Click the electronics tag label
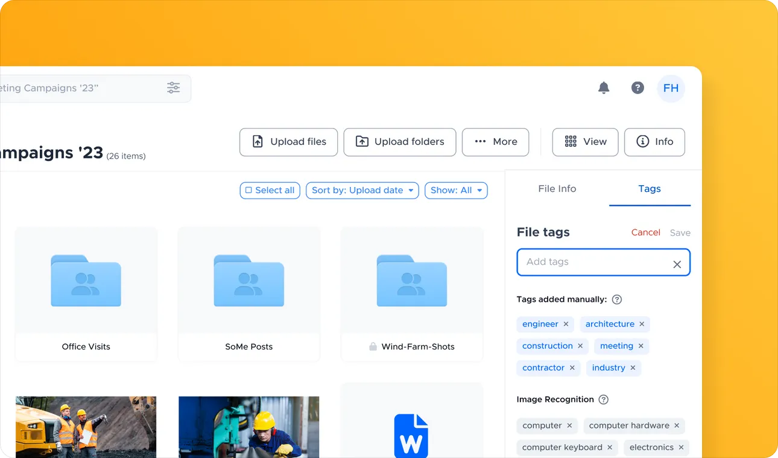 (651, 447)
